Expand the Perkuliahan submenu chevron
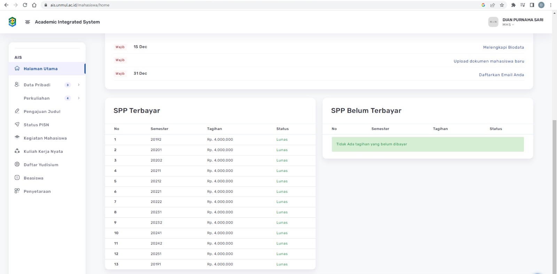 pos(79,98)
